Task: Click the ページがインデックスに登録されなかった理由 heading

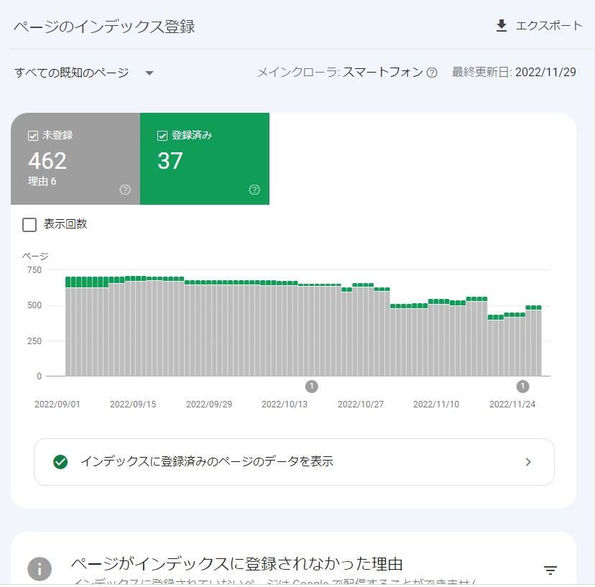Action: 236,563
